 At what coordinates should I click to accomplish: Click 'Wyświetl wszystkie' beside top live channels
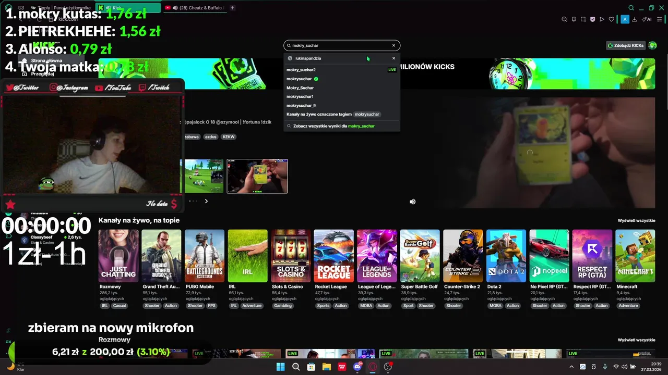click(x=636, y=220)
